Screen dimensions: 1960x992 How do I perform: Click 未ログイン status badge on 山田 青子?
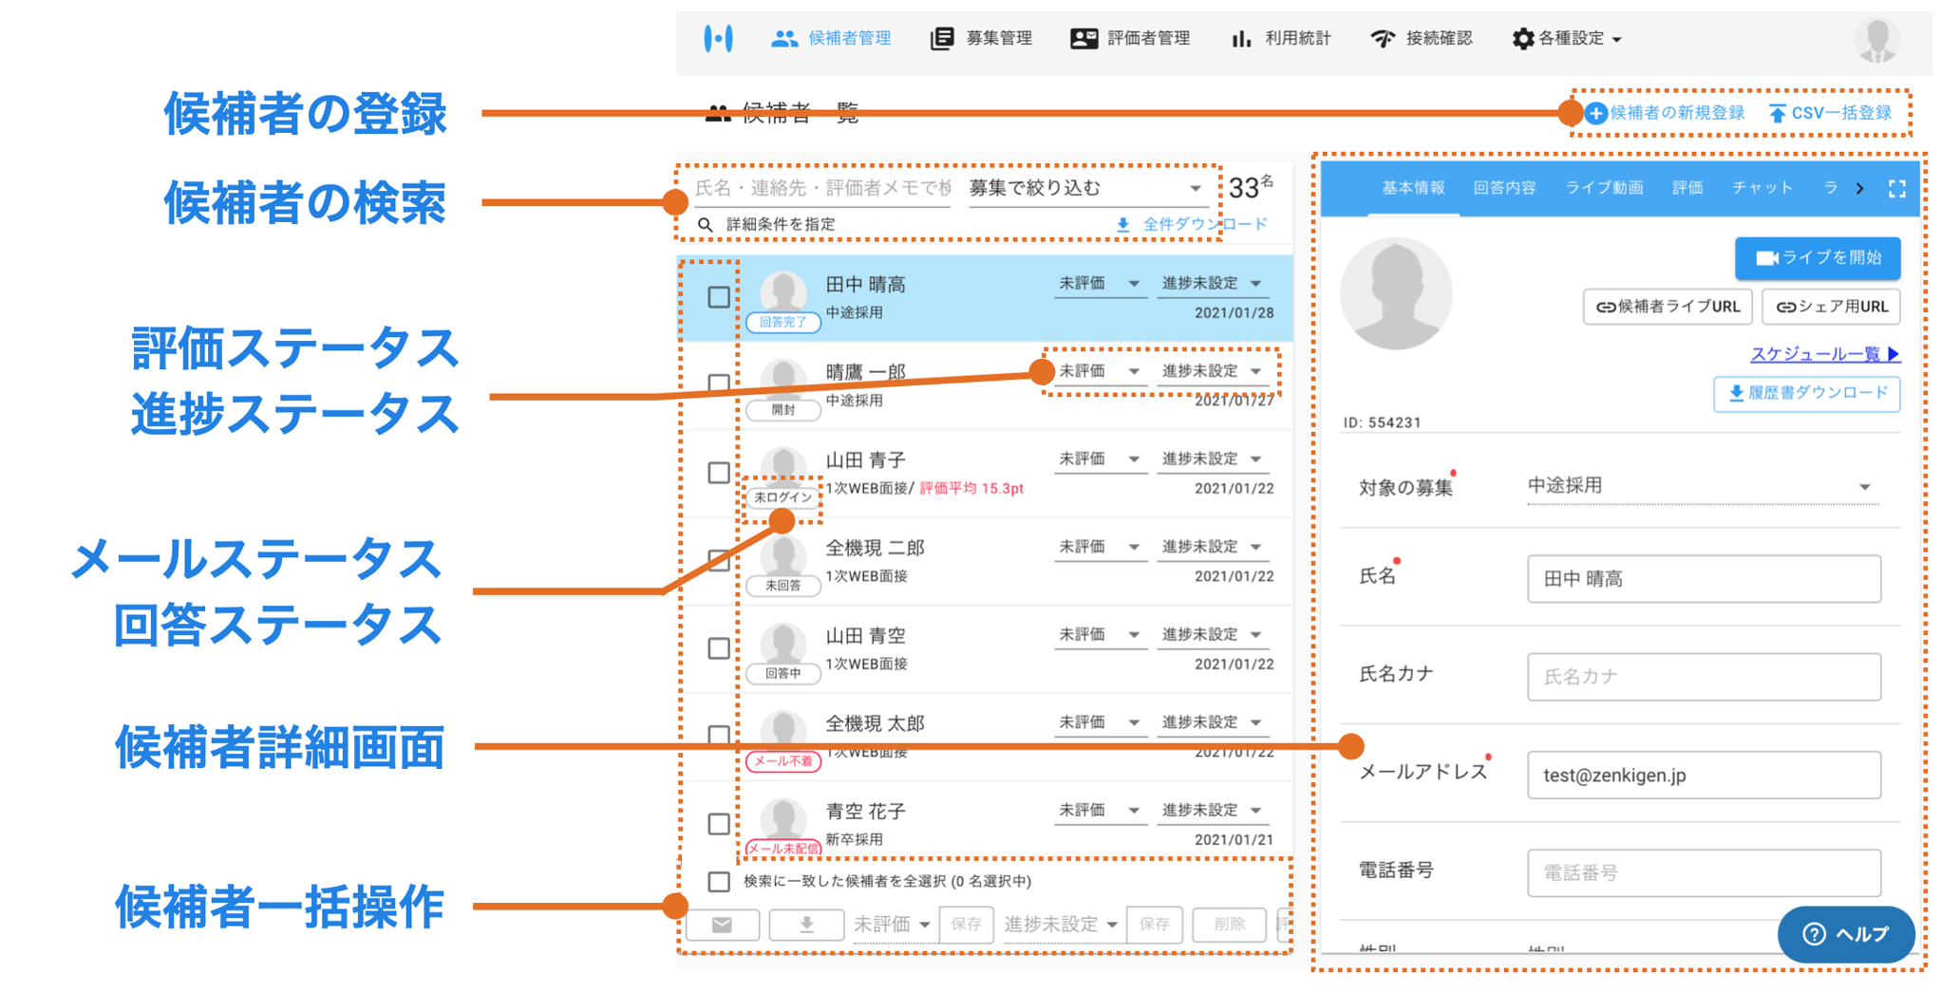(783, 497)
